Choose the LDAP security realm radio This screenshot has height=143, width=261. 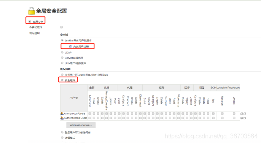click(x=62, y=52)
